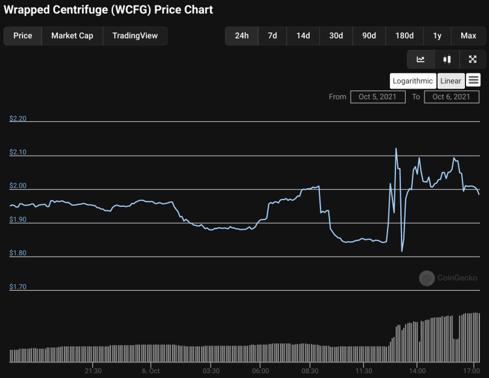Enable Linear scale
Image resolution: width=489 pixels, height=378 pixels.
pyautogui.click(x=450, y=81)
